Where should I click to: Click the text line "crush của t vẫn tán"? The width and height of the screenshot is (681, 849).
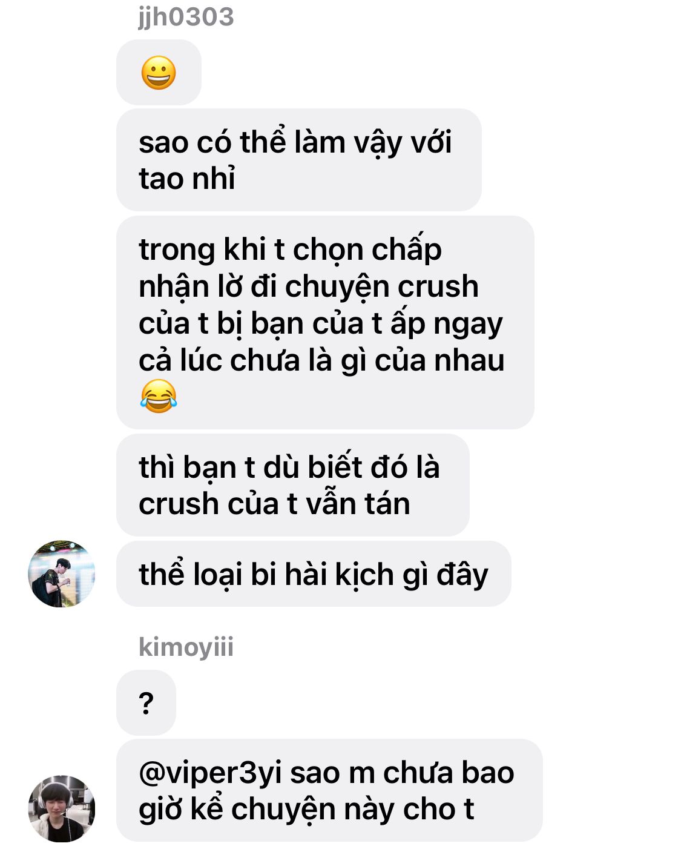(x=275, y=504)
